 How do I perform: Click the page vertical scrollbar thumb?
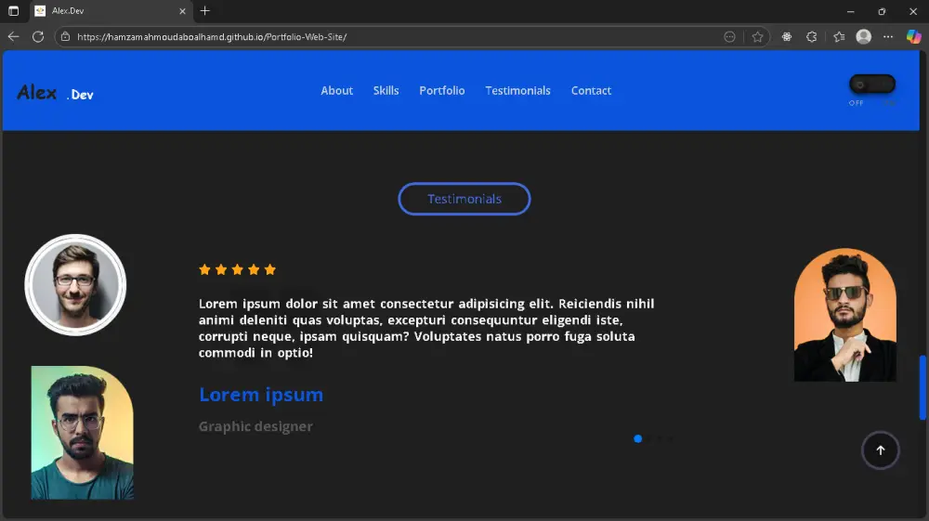(922, 388)
